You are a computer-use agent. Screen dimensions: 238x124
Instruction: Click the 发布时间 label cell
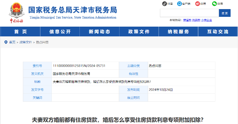pos(133,90)
